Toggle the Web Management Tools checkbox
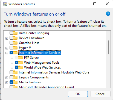The width and height of the screenshot is (113, 100). (x=16, y=63)
